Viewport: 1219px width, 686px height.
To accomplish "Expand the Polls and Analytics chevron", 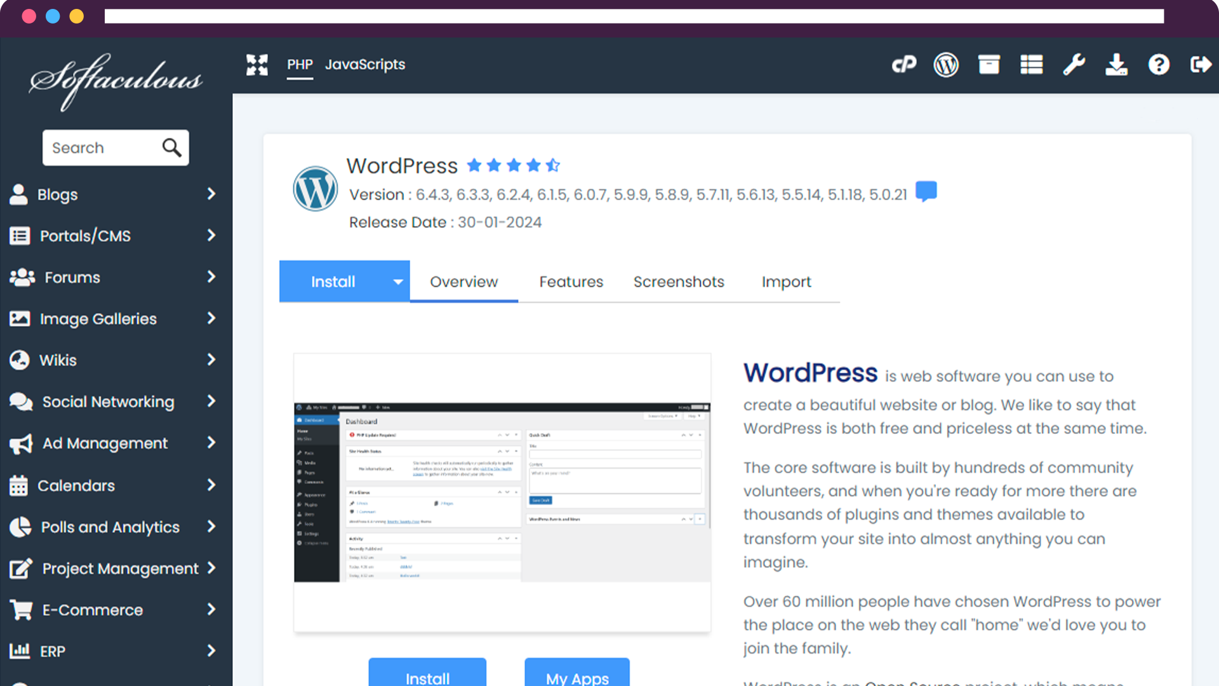I will point(211,526).
